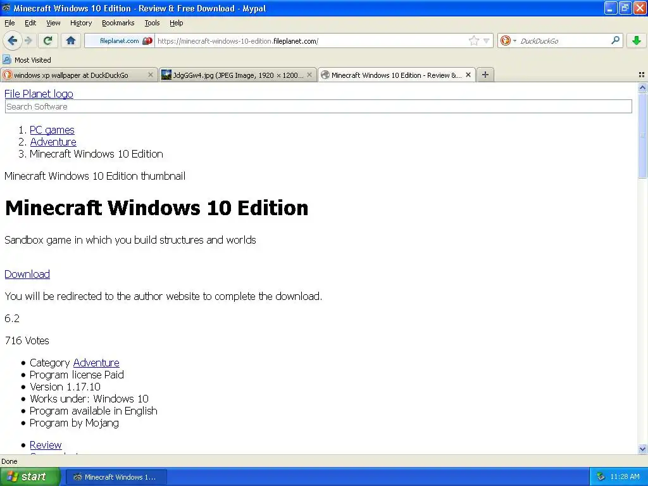Open the Bookmarks menu
Screen dimensions: 648x486
coord(118,23)
